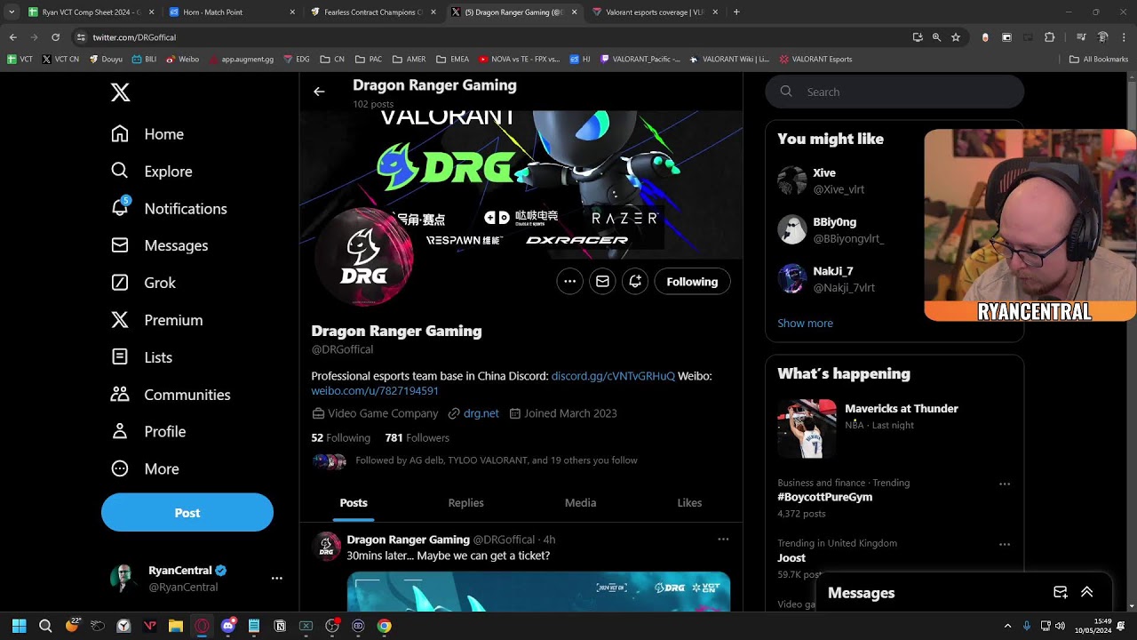
Task: Open the drg.net website link
Action: click(x=481, y=413)
